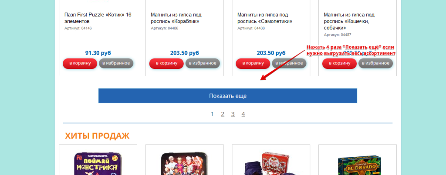The height and width of the screenshot is (175, 446).
Task: Go to page 2 in pagination
Action: tap(223, 114)
